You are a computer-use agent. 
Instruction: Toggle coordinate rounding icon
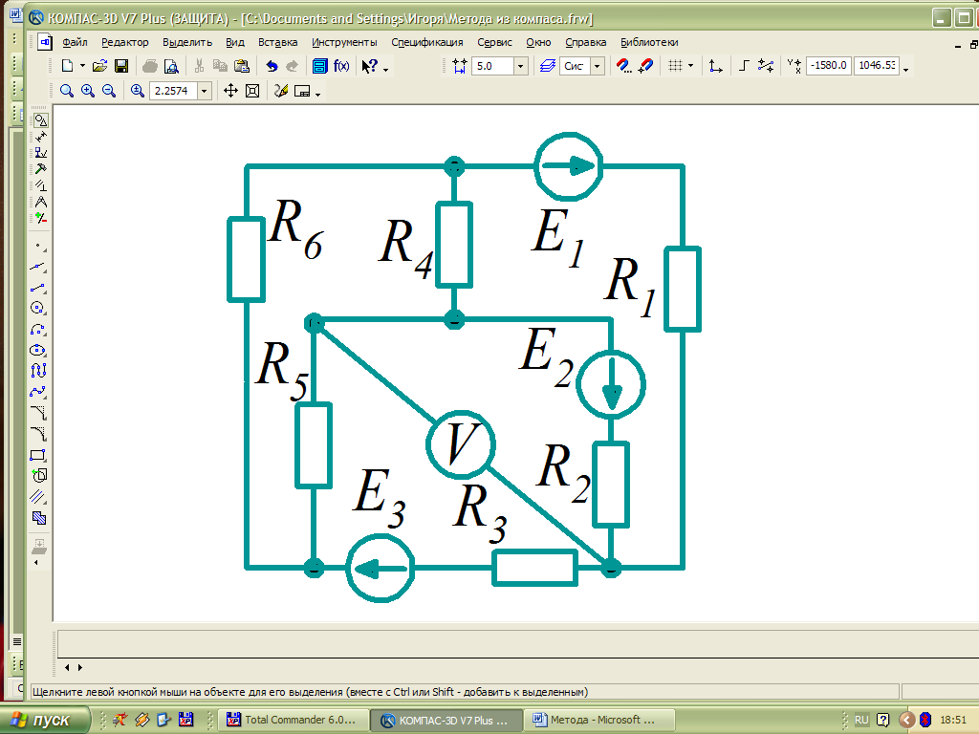point(766,66)
